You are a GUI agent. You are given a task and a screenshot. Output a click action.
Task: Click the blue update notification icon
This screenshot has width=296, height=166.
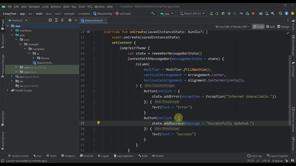tap(287, 13)
